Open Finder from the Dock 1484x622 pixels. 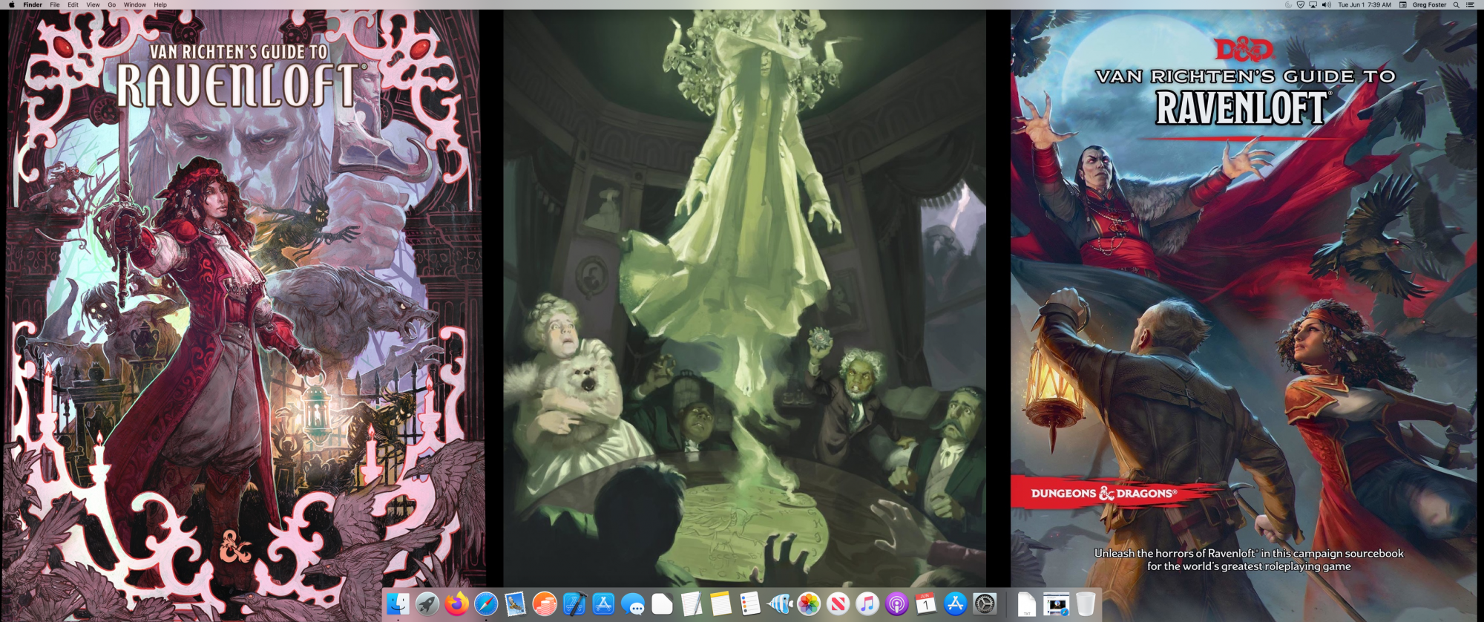click(398, 604)
